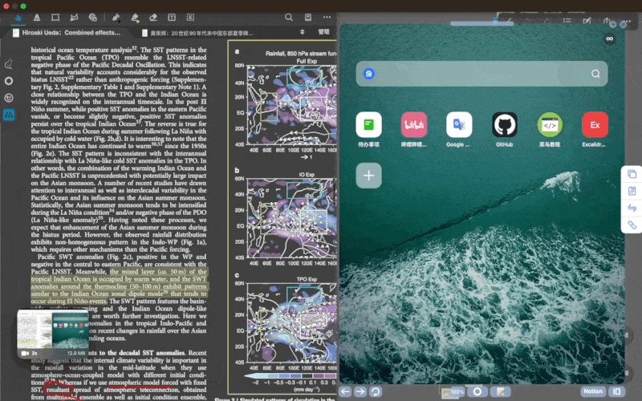Viewport: 642px width, 401px height.
Task: Click the Notion button
Action: pyautogui.click(x=593, y=391)
